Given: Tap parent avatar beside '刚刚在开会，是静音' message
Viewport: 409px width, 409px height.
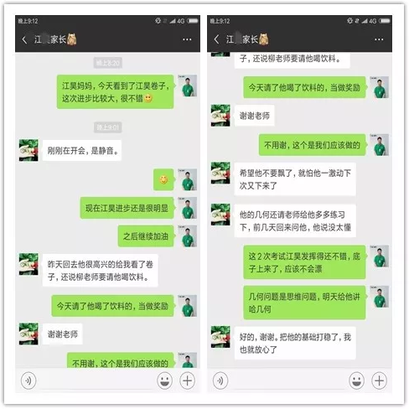Looking at the screenshot, I should coord(28,150).
